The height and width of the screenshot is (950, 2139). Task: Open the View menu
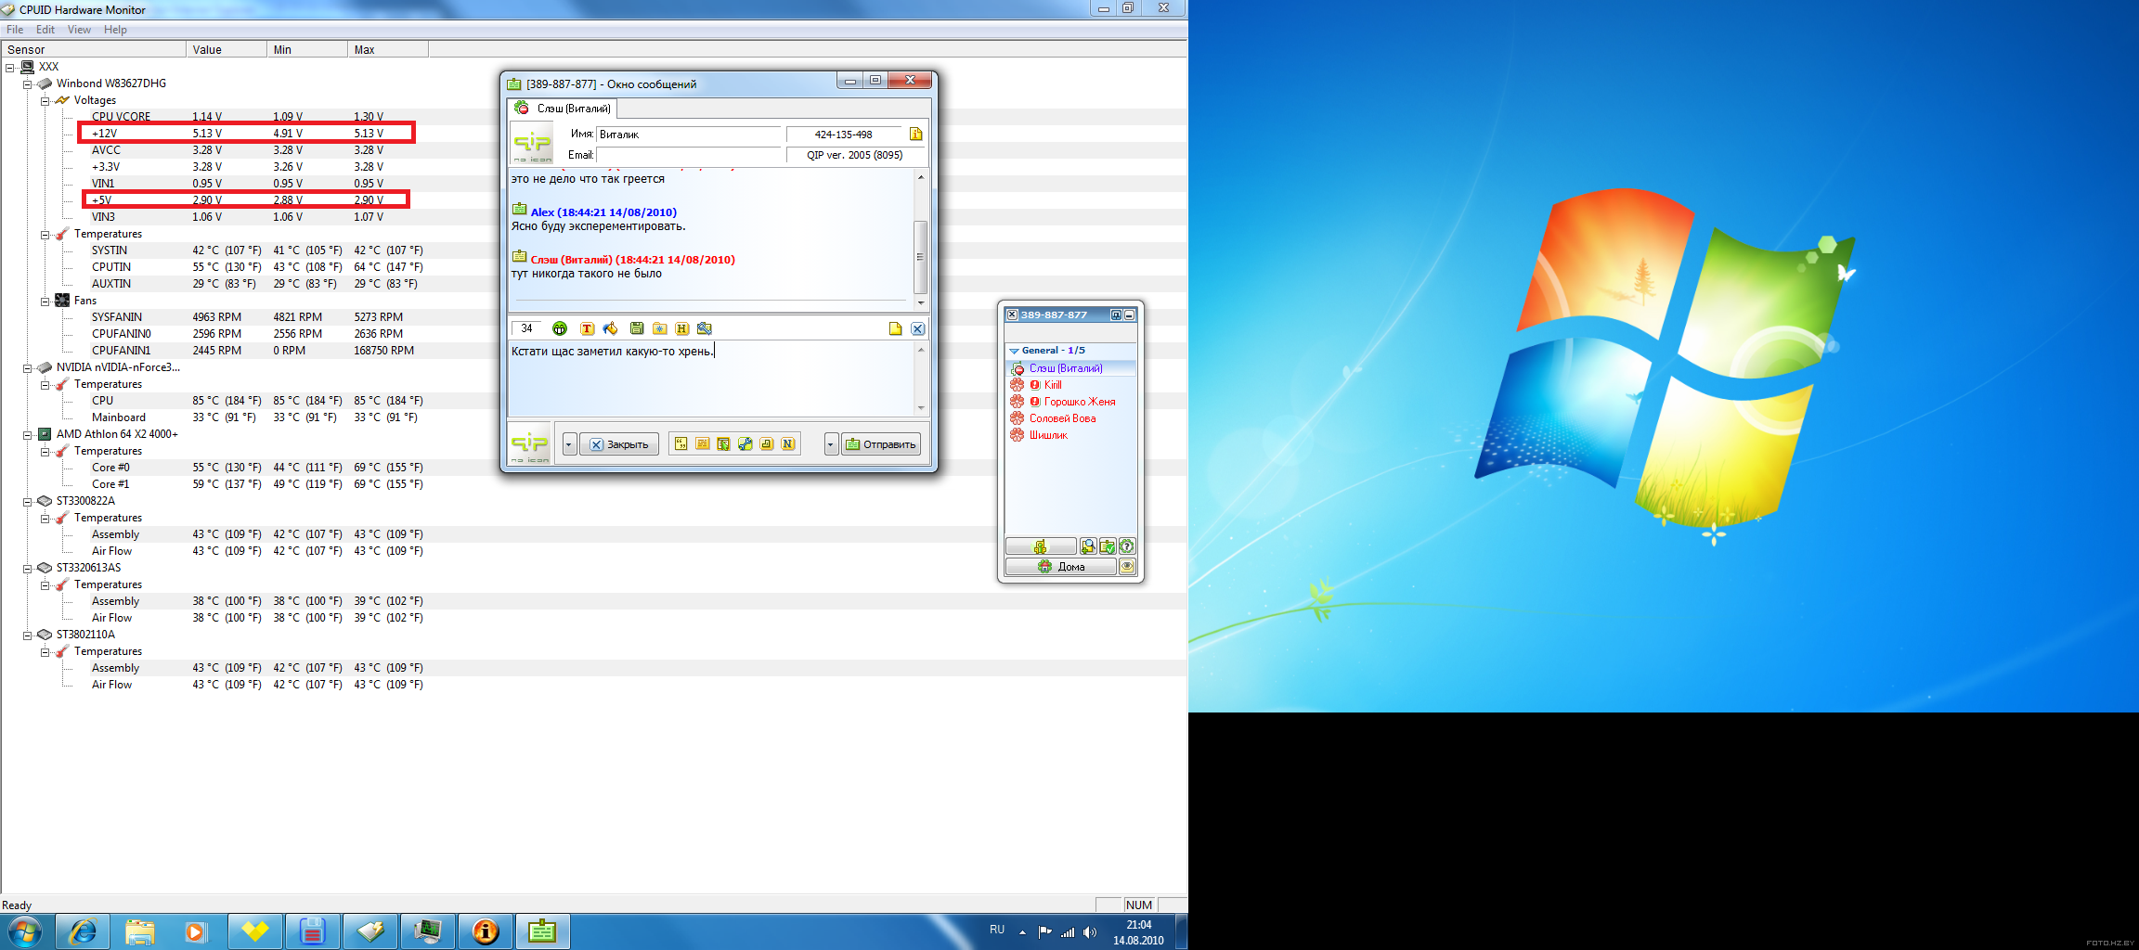pyautogui.click(x=79, y=30)
